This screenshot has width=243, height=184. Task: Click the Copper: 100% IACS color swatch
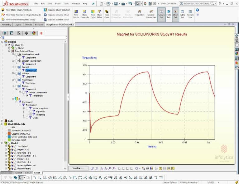tap(9, 134)
